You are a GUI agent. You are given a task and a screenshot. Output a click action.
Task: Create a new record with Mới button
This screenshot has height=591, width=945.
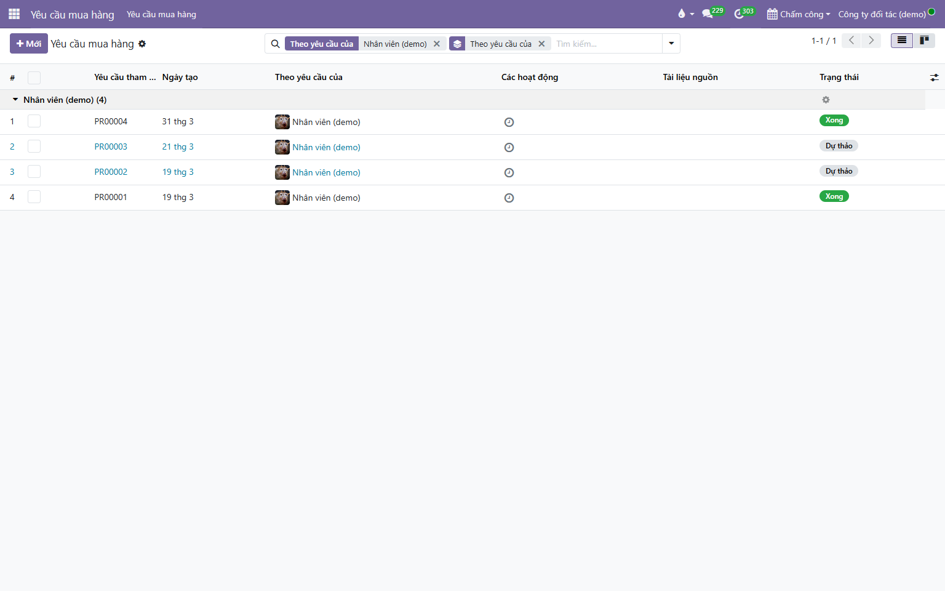[x=29, y=44]
